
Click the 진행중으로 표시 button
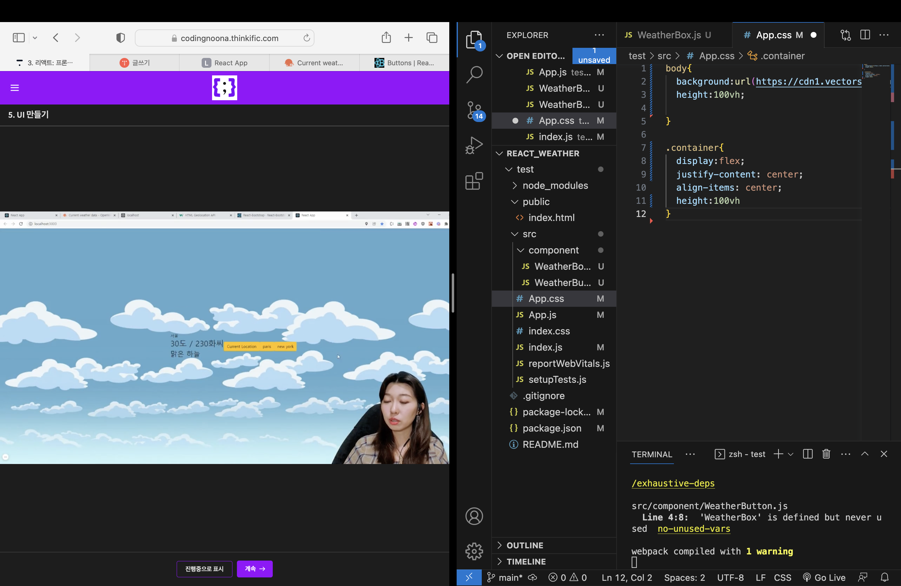[x=204, y=569]
